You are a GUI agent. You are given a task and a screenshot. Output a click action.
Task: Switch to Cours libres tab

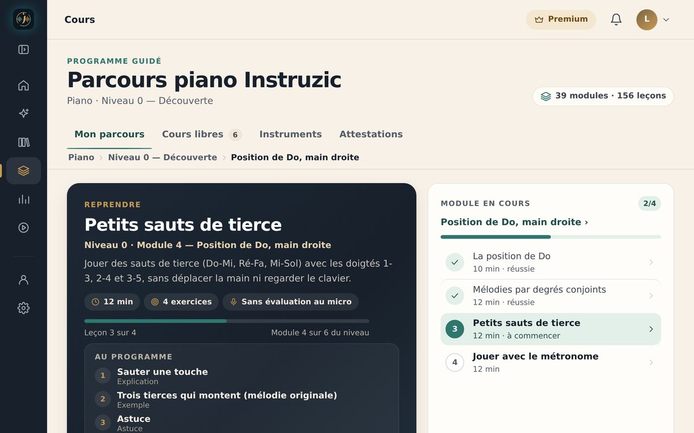click(x=201, y=135)
